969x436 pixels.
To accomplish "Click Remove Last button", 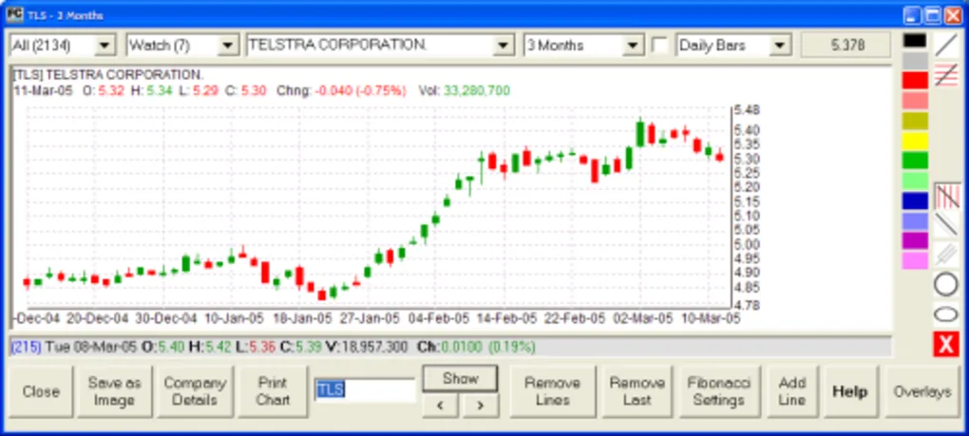I will coord(637,391).
